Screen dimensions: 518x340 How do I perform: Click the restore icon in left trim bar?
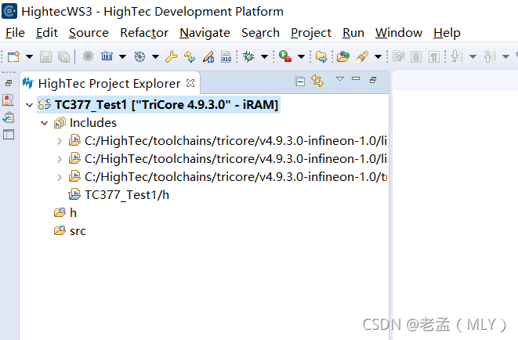pos(9,83)
